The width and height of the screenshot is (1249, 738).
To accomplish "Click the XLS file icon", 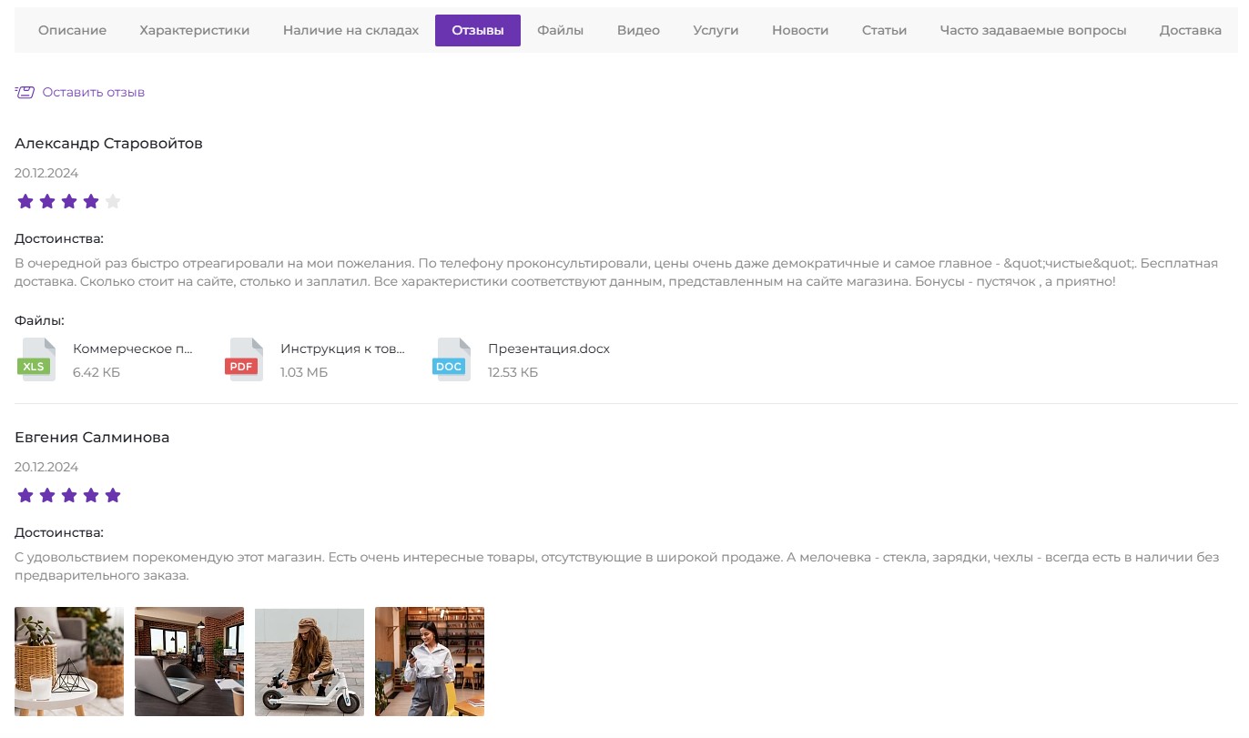I will (37, 359).
